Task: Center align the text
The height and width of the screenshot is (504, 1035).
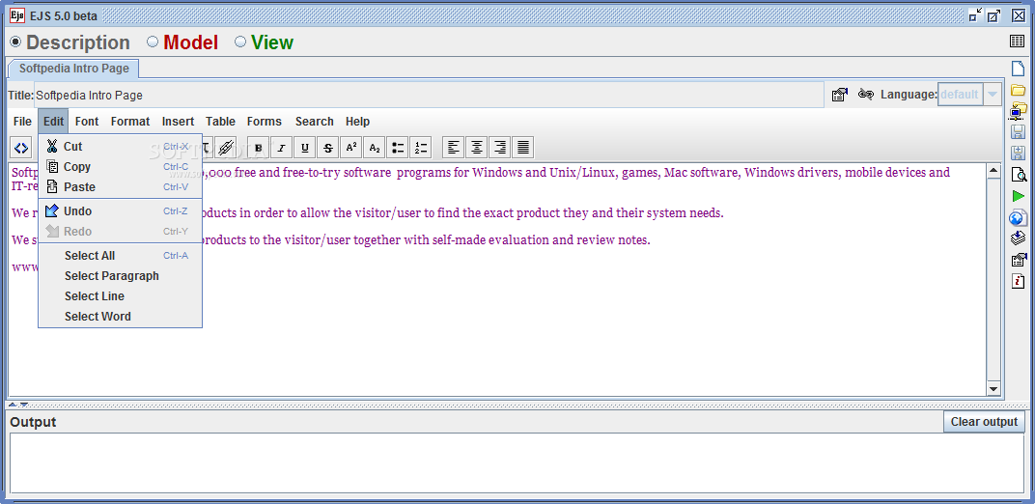Action: (x=477, y=147)
